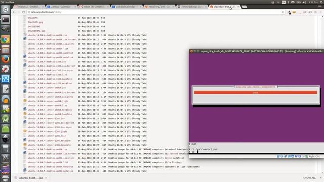Open the sound volume indicator
Screen dimensions: 324x182
pyautogui.click(x=304, y=2)
